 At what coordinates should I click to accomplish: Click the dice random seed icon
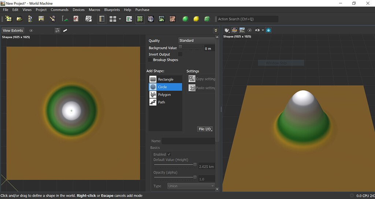[89, 19]
